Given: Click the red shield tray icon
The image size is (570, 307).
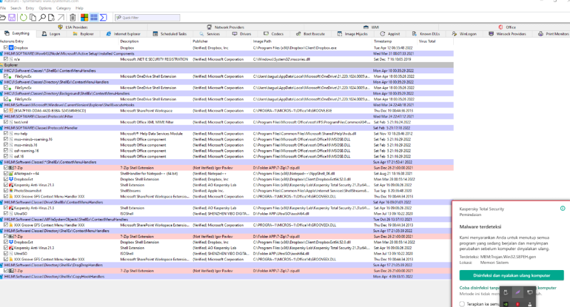Looking at the screenshot, I should click(518, 304).
